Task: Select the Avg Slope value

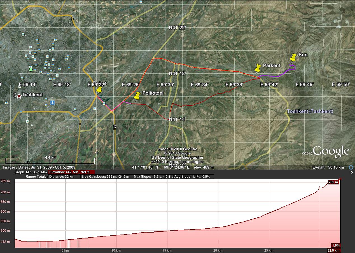Action: 194,177
